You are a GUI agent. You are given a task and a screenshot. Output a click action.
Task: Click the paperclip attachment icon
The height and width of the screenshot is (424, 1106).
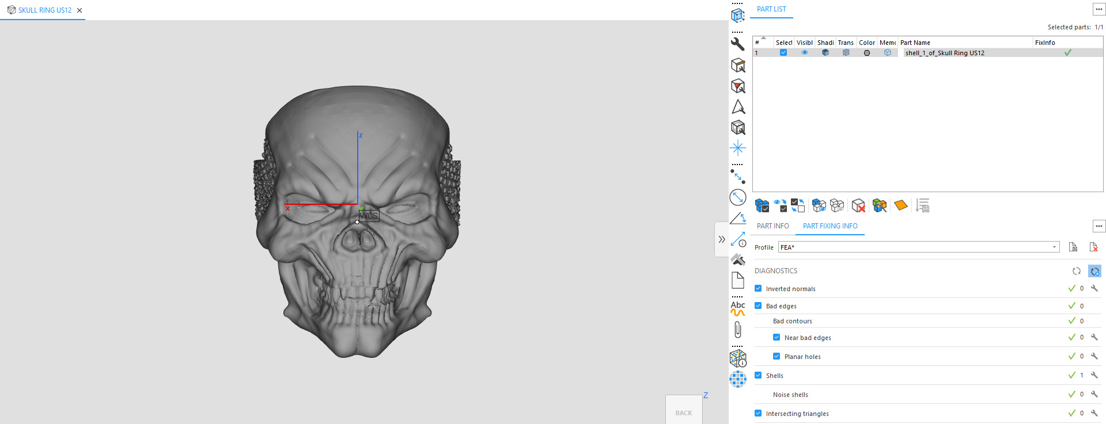pyautogui.click(x=738, y=330)
